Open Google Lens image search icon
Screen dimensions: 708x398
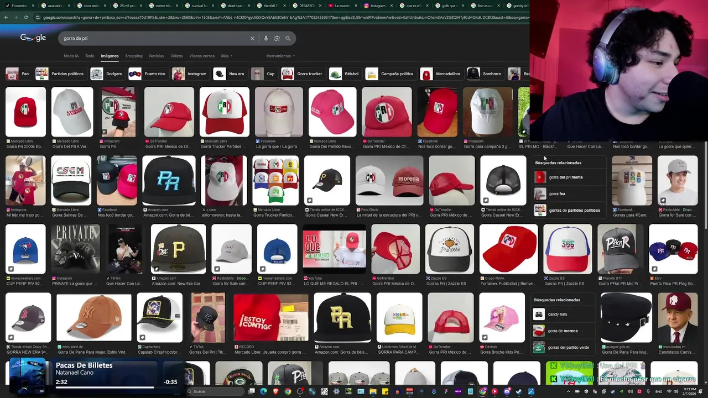(277, 38)
